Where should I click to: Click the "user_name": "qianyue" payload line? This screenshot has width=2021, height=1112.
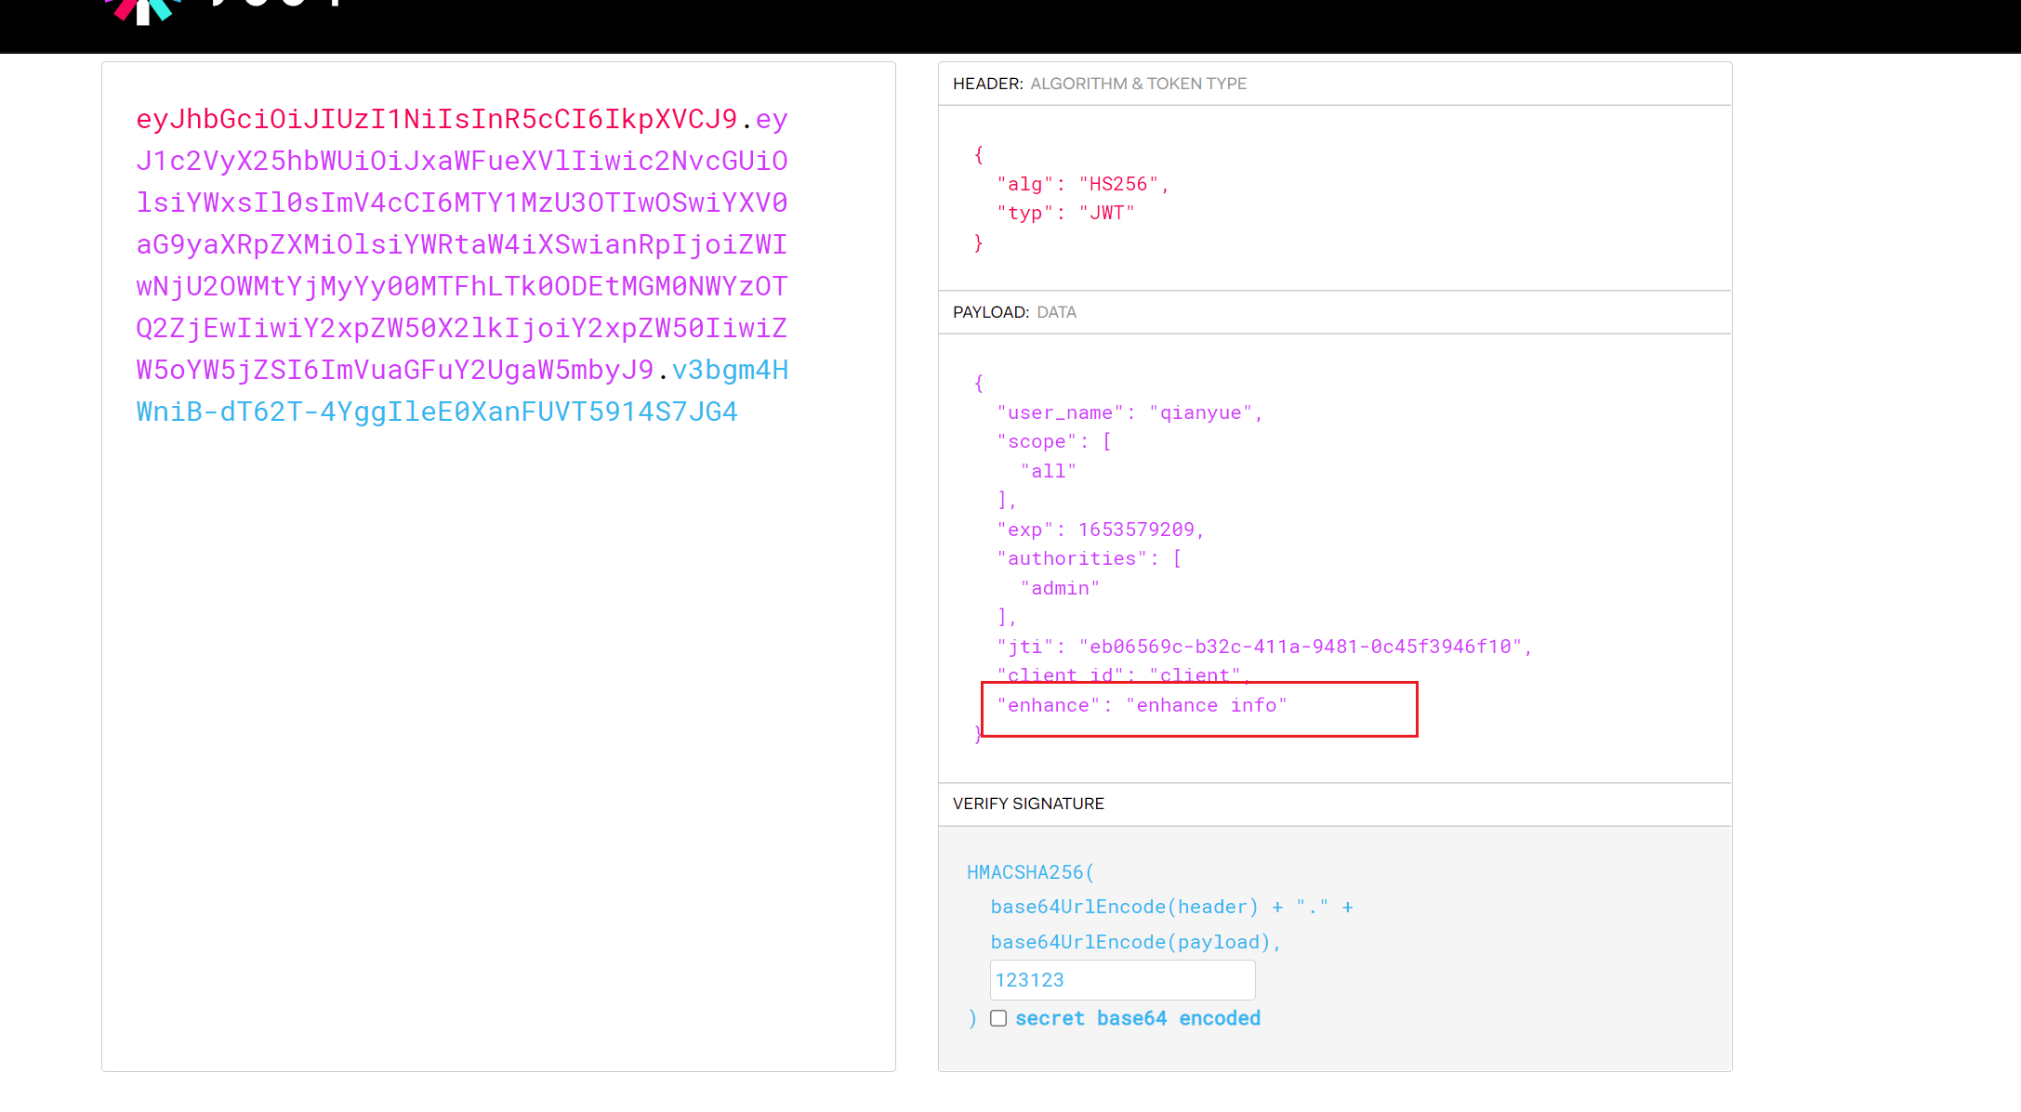[x=1129, y=412]
